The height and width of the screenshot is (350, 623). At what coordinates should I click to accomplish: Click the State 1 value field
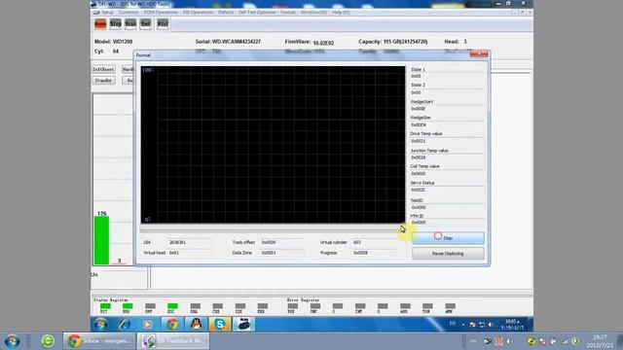pyautogui.click(x=447, y=76)
